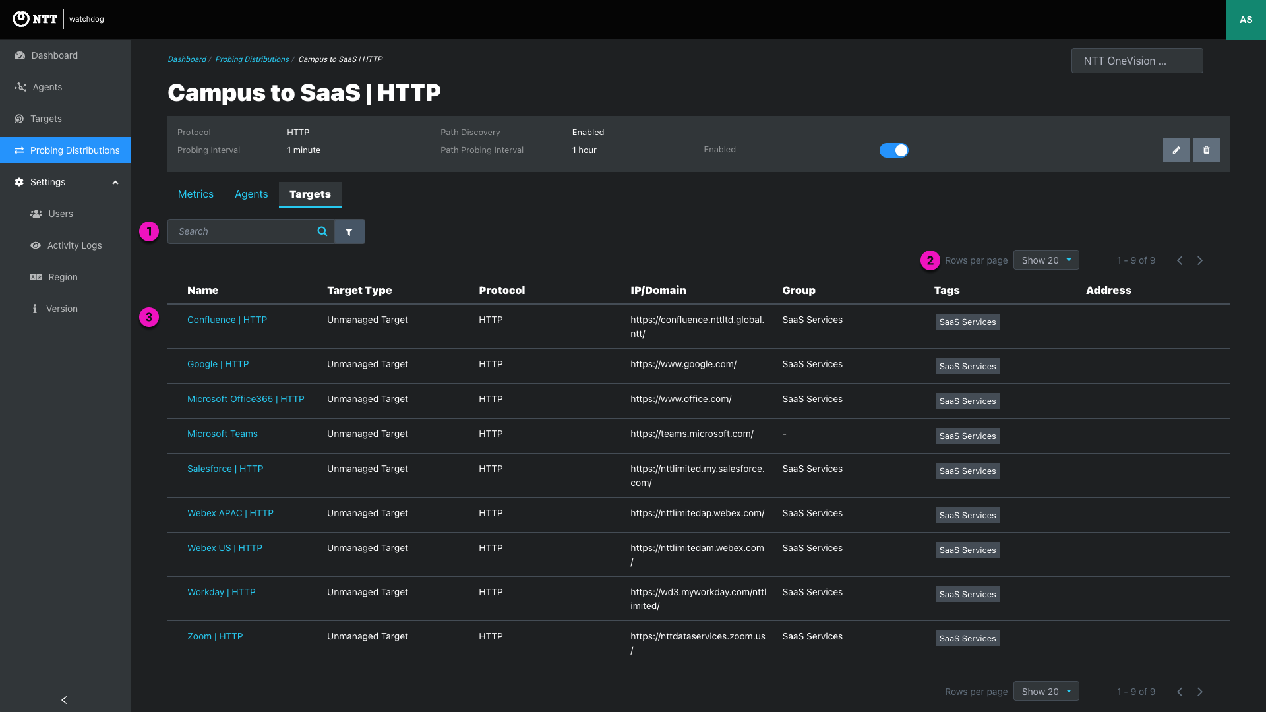Click the Group column header
The height and width of the screenshot is (712, 1266).
[799, 290]
